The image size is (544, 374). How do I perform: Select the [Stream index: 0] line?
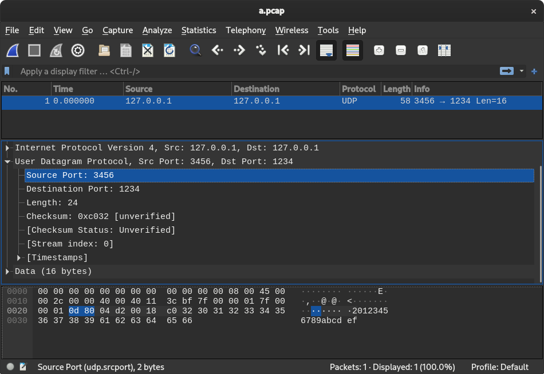click(279, 244)
